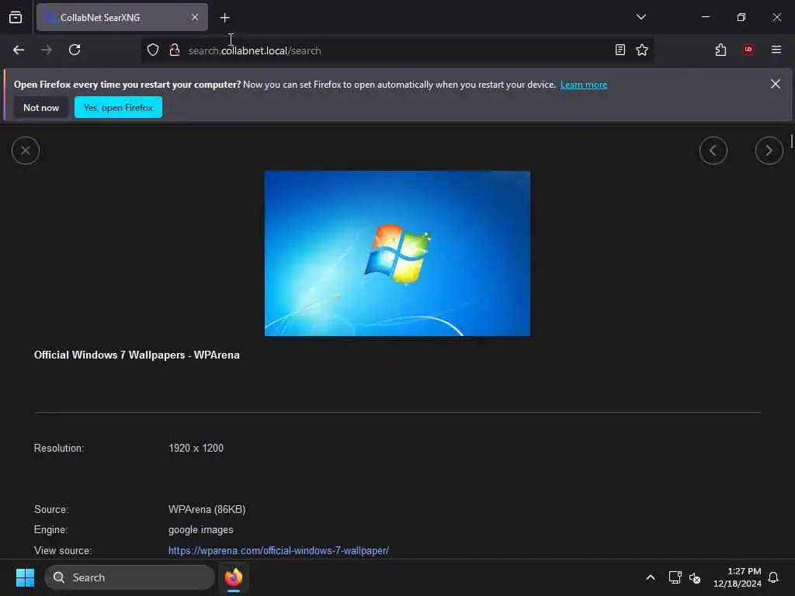This screenshot has width=795, height=596.
Task: Open the Windows Start menu
Action: point(25,577)
